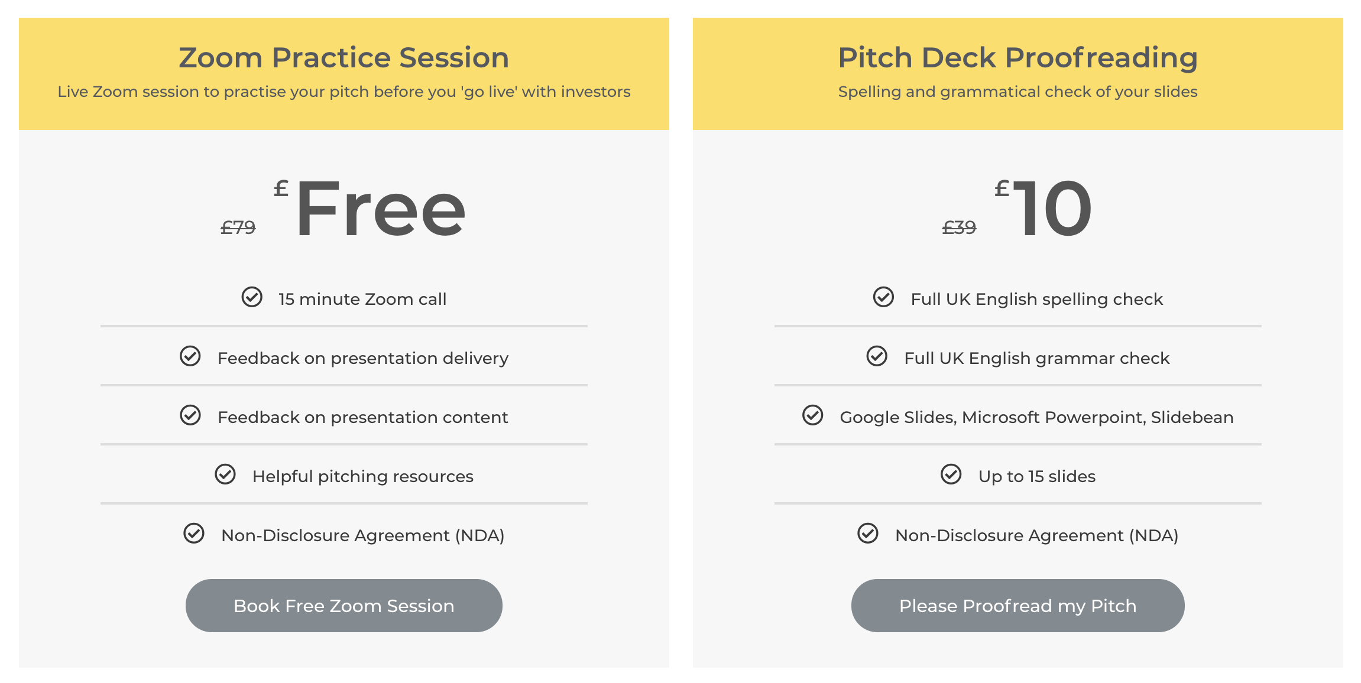Select the Pitch Deck Proofreading header

point(1017,57)
